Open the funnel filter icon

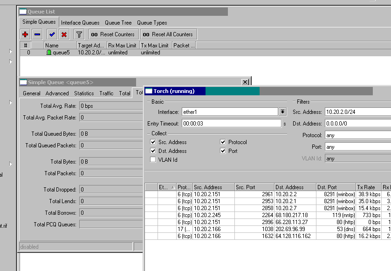79,34
